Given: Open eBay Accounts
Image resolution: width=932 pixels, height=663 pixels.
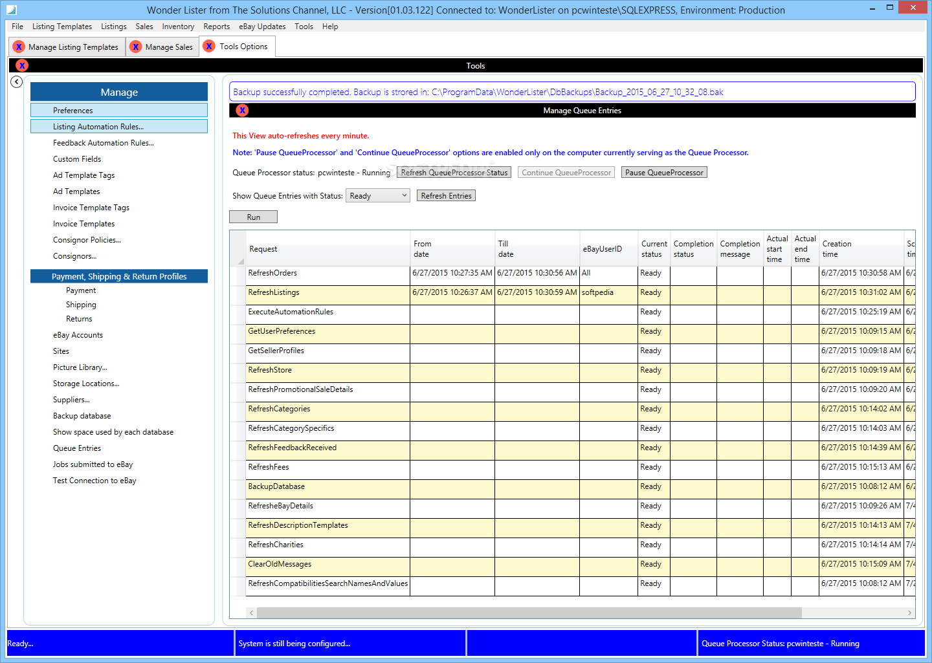Looking at the screenshot, I should tap(78, 334).
